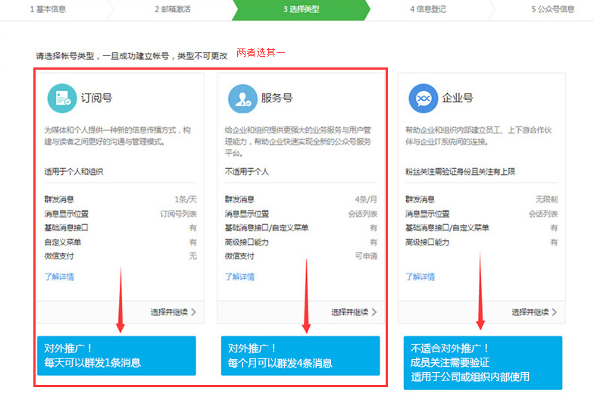Click the 服务号 account type icon
Screen dimensions: 594x397
242,98
